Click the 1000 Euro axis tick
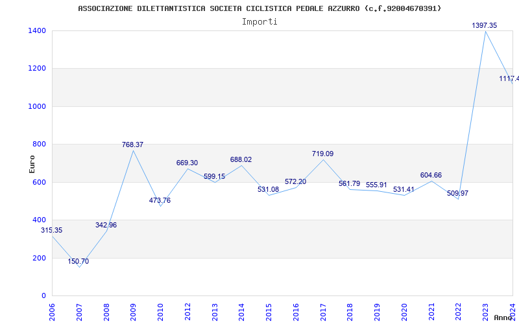This screenshot has width=519, height=324. point(37,106)
